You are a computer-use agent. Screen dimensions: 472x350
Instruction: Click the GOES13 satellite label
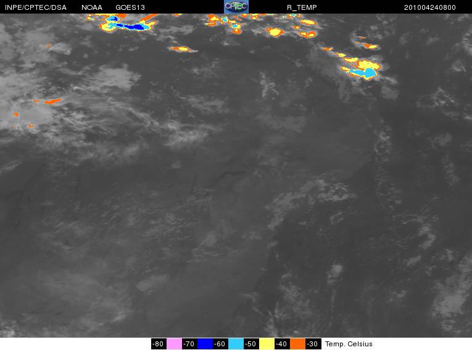pos(130,7)
